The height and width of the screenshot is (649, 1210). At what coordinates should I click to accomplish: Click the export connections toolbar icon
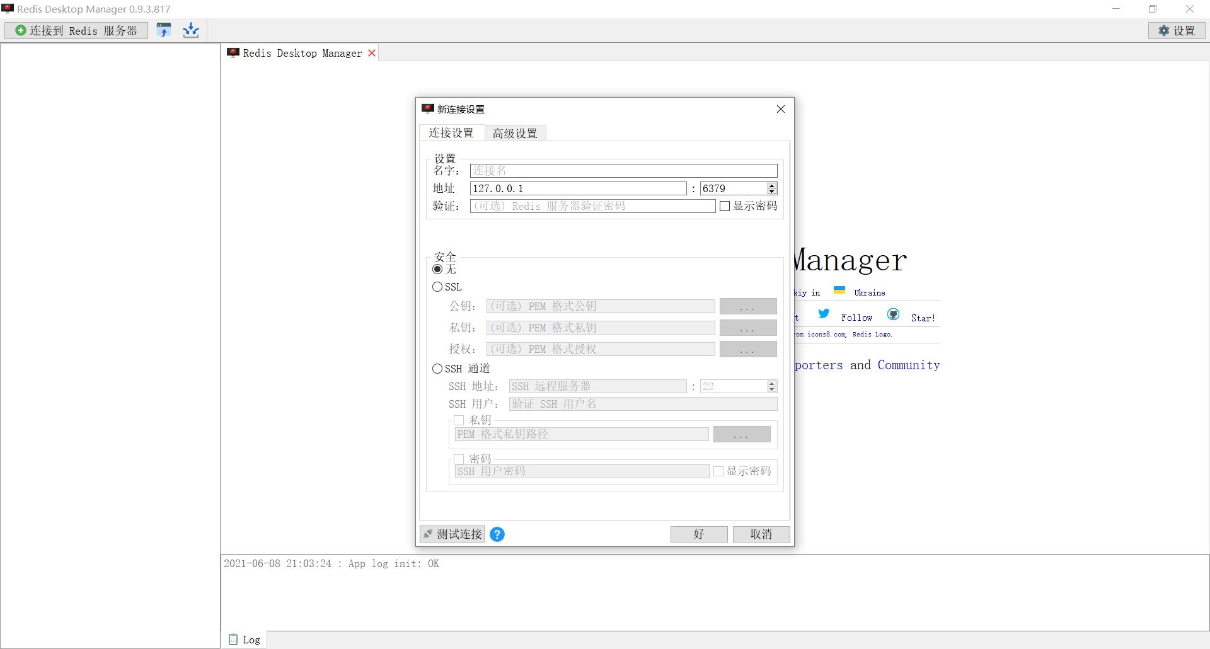click(191, 30)
